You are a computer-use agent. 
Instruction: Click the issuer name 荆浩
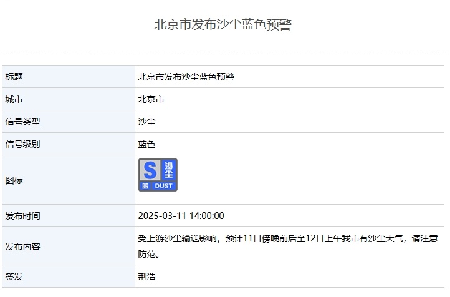(x=147, y=276)
